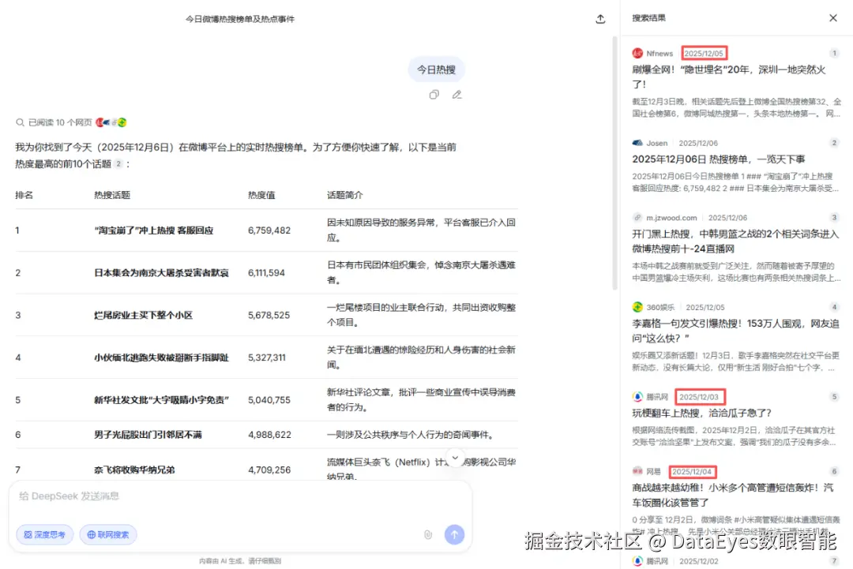Screen dimensions: 853x569
Task: Click the 搜索结果 panel header
Action: pos(648,17)
